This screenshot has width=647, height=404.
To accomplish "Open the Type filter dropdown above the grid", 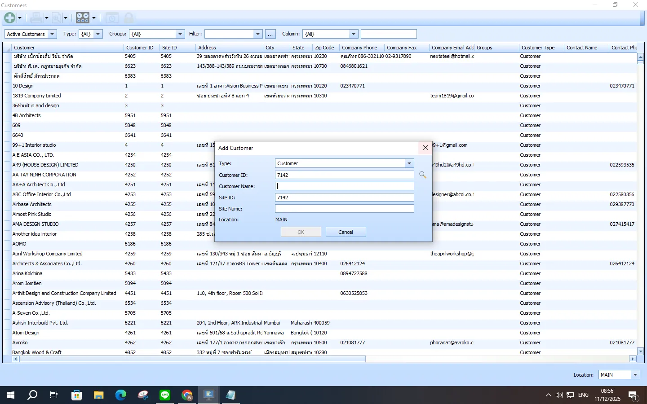I will pyautogui.click(x=98, y=34).
